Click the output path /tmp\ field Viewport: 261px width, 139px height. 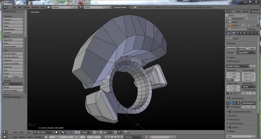239,136
